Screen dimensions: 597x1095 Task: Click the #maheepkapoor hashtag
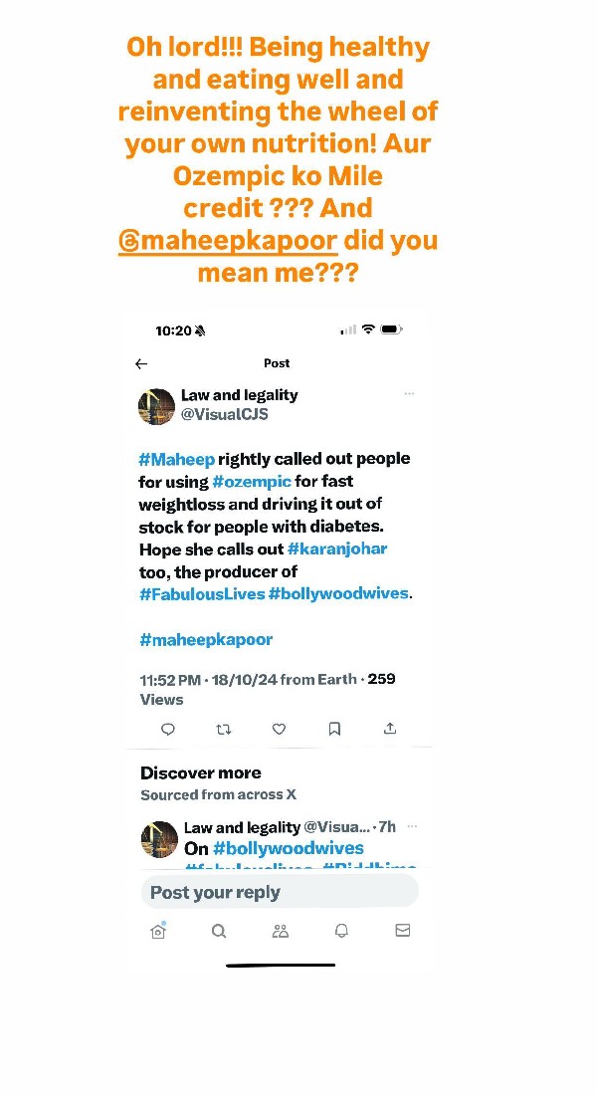point(206,639)
